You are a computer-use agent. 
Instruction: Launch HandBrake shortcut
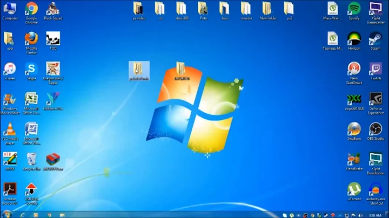[354, 161]
